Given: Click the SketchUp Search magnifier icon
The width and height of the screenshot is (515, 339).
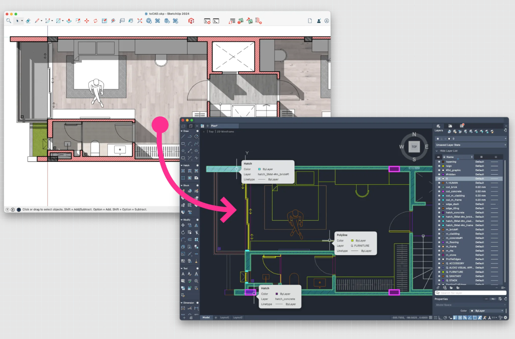Looking at the screenshot, I should coord(9,21).
